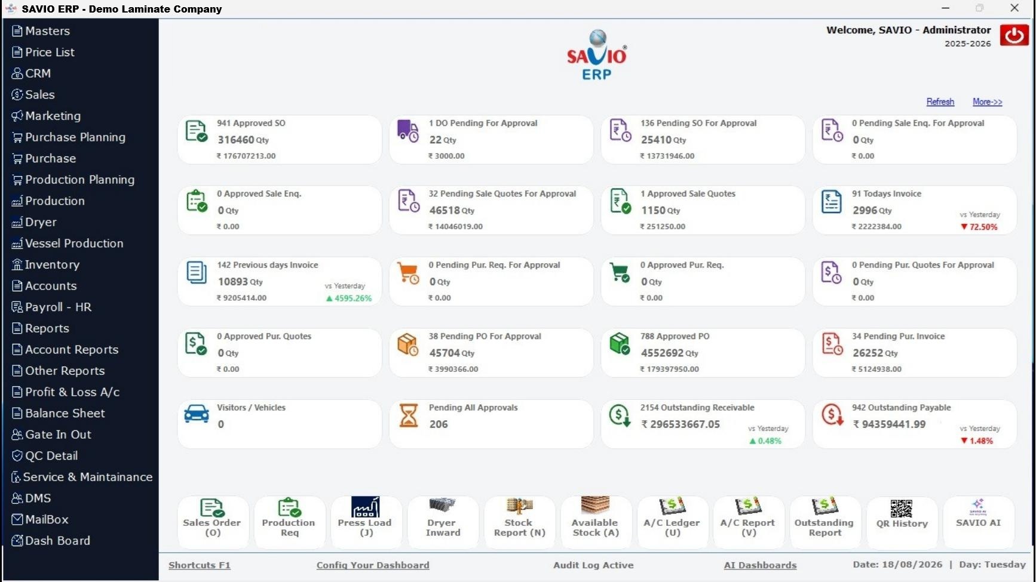Open the QC Detail menu
Viewport: 1036px width, 582px height.
[x=45, y=456]
